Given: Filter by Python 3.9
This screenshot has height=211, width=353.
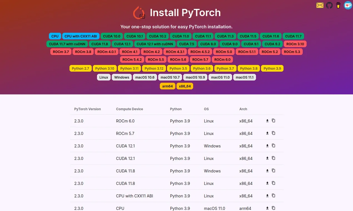Looking at the screenshot, I should tap(272, 68).
